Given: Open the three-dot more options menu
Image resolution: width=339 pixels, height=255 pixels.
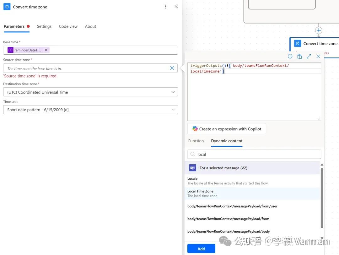Looking at the screenshot, I should tap(166, 7).
